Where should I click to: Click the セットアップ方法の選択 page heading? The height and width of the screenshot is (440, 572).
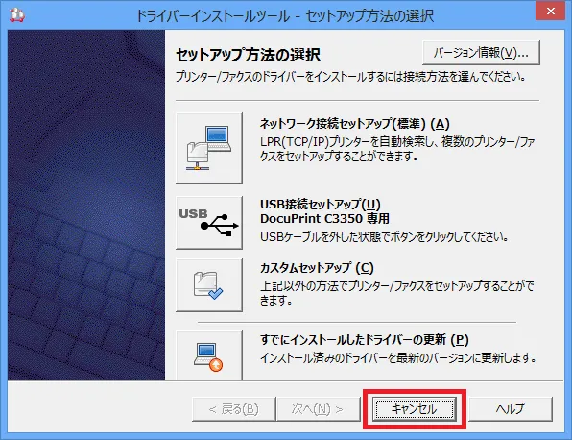[x=248, y=55]
